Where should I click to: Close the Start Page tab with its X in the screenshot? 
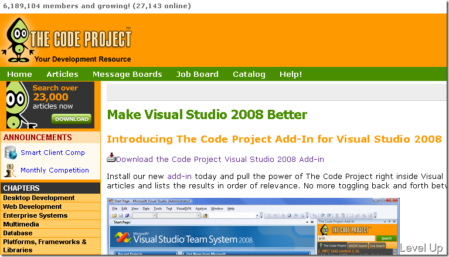[312, 222]
